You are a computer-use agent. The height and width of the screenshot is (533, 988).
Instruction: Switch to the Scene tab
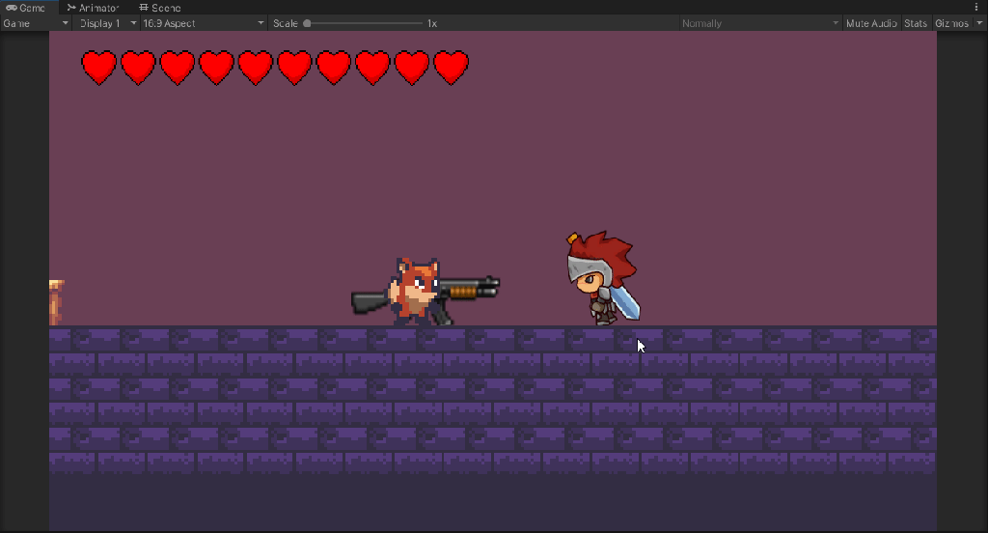(x=159, y=8)
